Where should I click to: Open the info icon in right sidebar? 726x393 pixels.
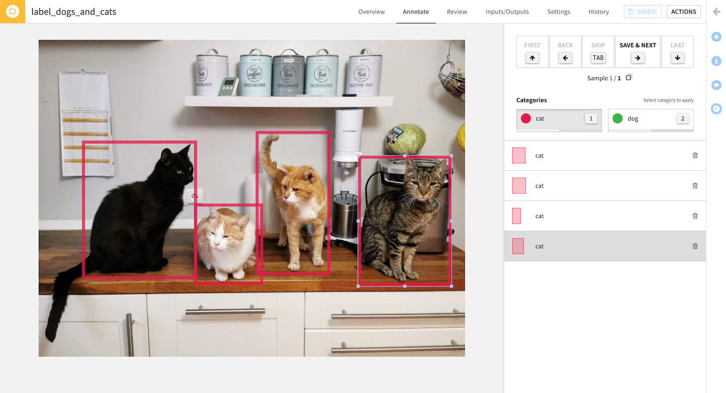coord(716,60)
